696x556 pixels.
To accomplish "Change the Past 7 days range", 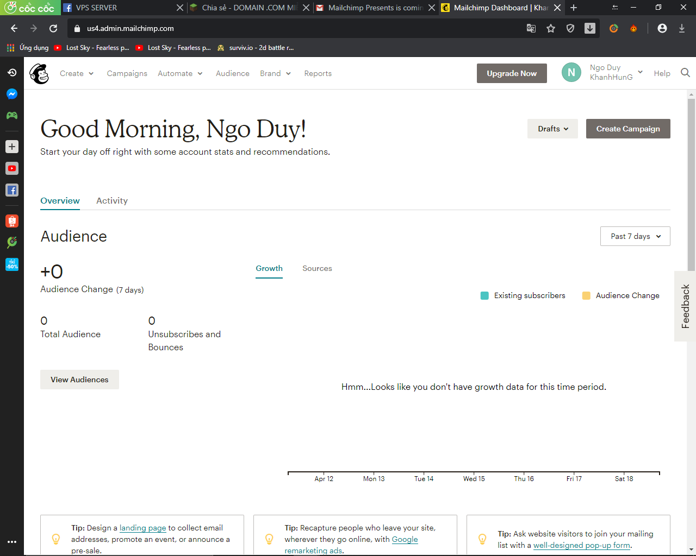I will click(x=635, y=236).
